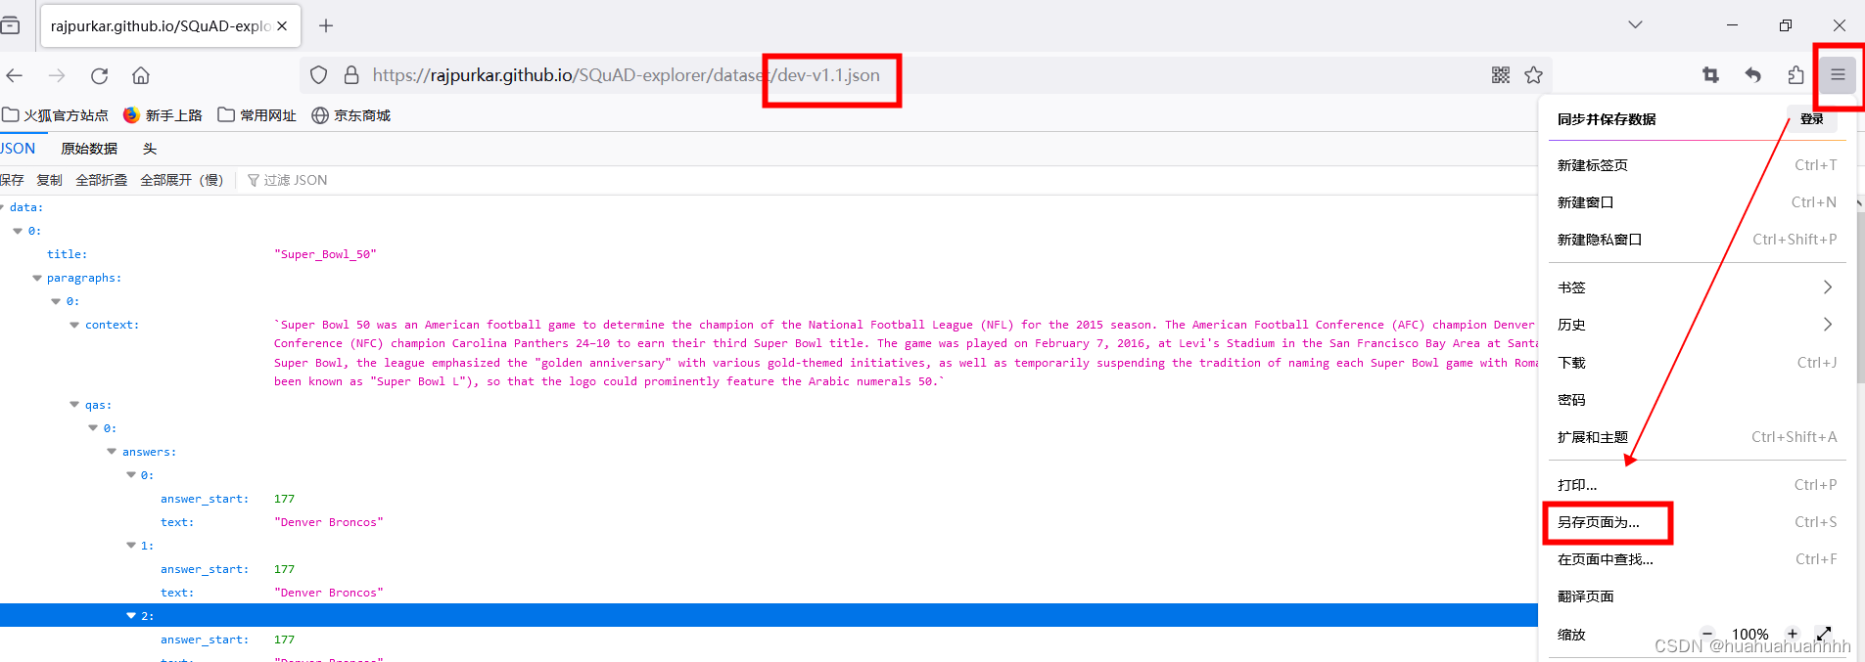The height and width of the screenshot is (662, 1865).
Task: Show site security padlock info
Action: click(351, 75)
